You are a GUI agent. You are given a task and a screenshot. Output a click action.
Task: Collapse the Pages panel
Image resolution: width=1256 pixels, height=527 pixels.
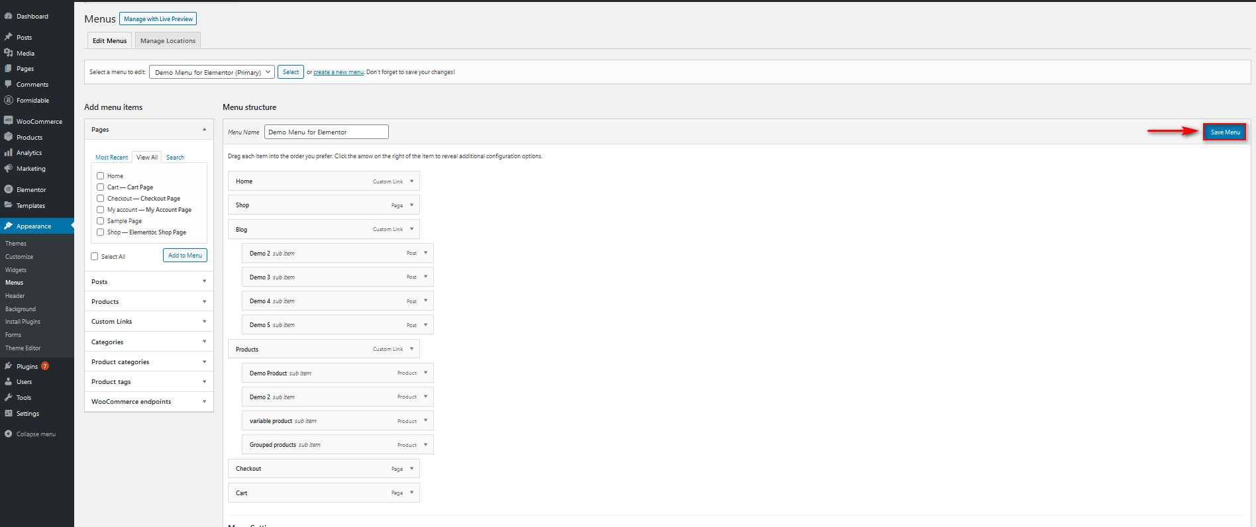click(x=204, y=130)
